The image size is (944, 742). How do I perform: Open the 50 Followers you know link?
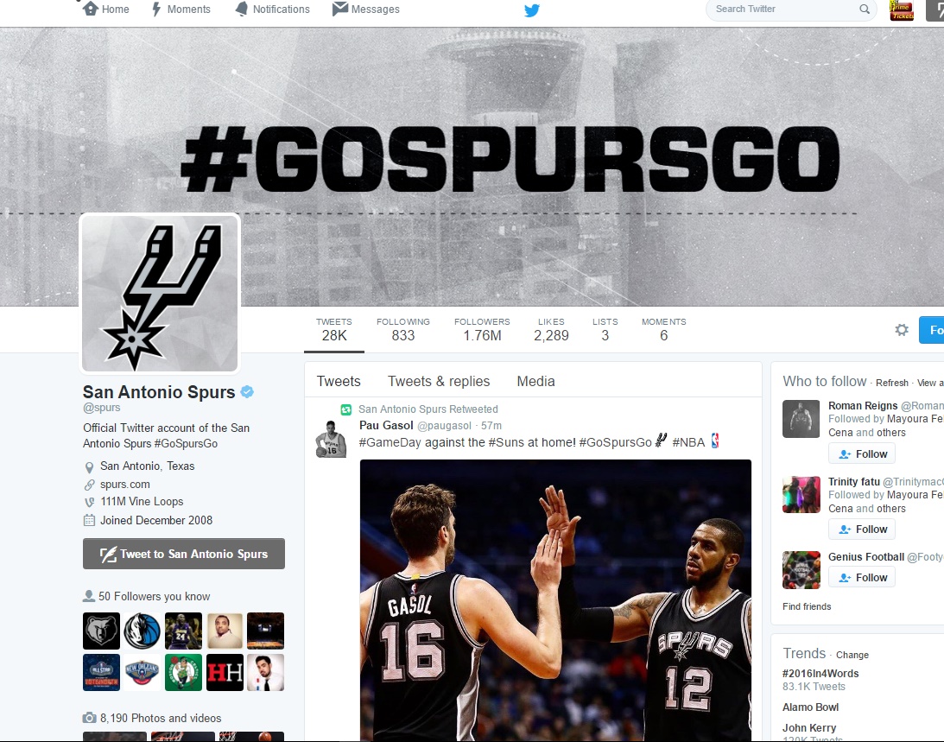point(154,596)
